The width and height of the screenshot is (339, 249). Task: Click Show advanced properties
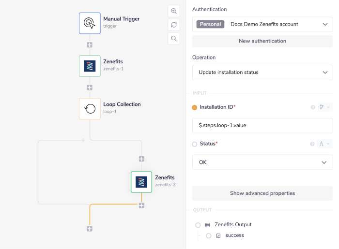262,193
